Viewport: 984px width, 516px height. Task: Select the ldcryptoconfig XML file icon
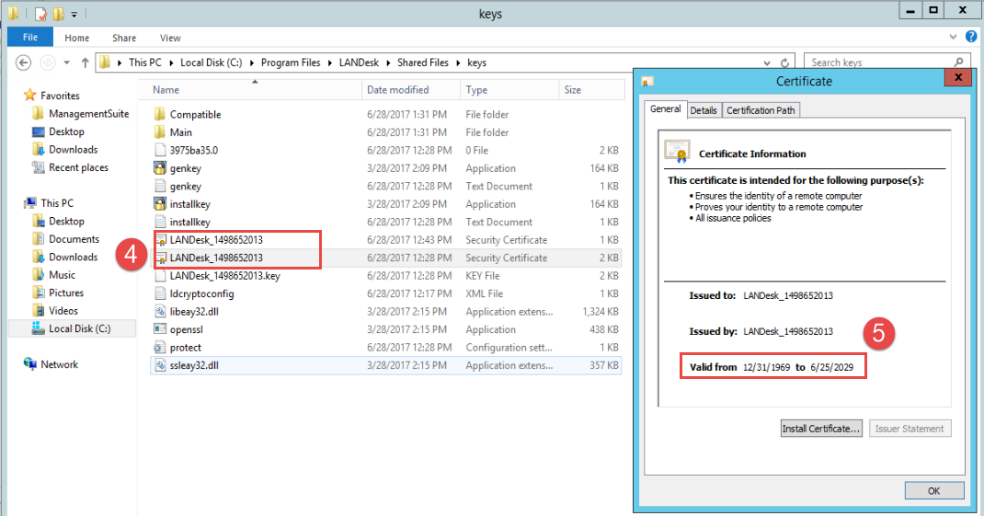159,293
